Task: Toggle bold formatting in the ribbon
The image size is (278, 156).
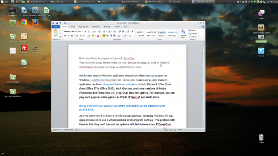Action: pos(65,36)
